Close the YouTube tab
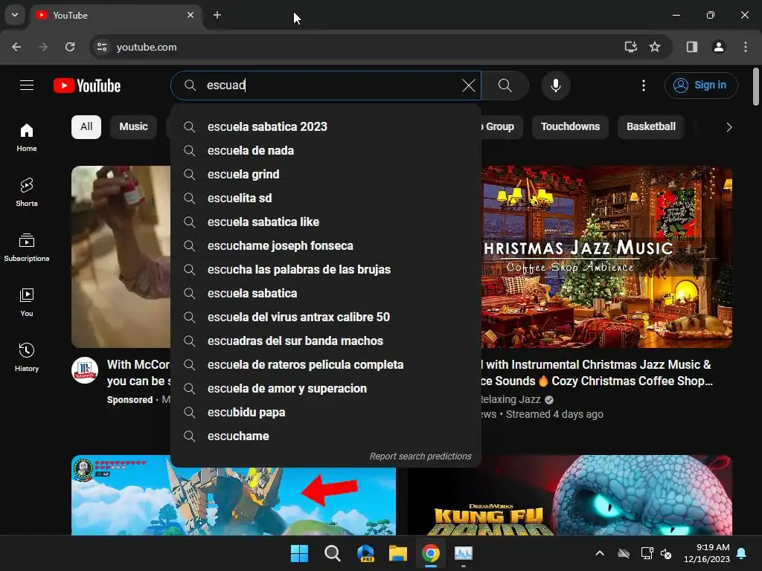The width and height of the screenshot is (762, 571). click(190, 15)
